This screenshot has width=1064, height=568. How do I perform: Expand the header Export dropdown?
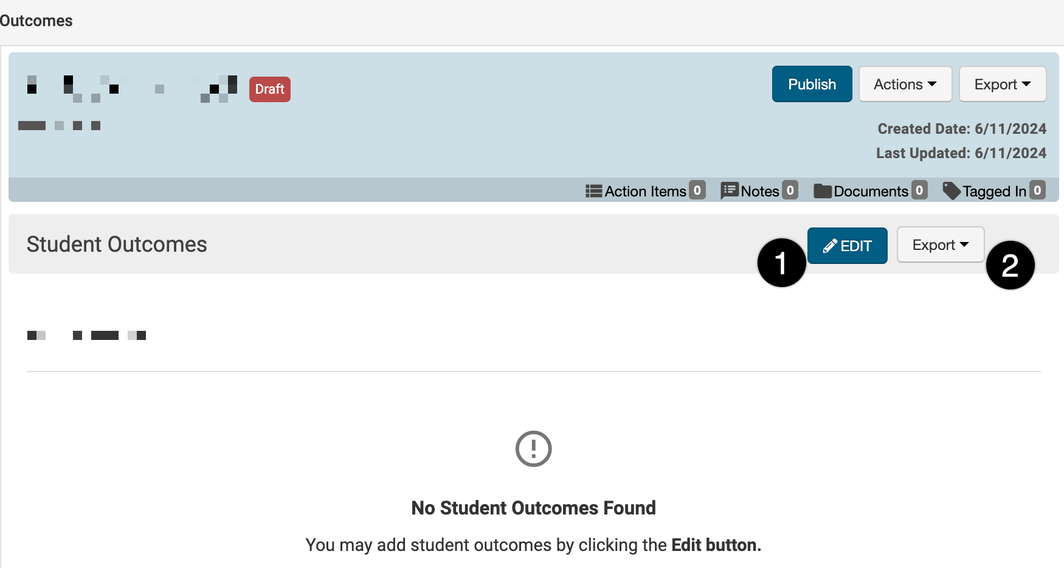(x=1002, y=85)
